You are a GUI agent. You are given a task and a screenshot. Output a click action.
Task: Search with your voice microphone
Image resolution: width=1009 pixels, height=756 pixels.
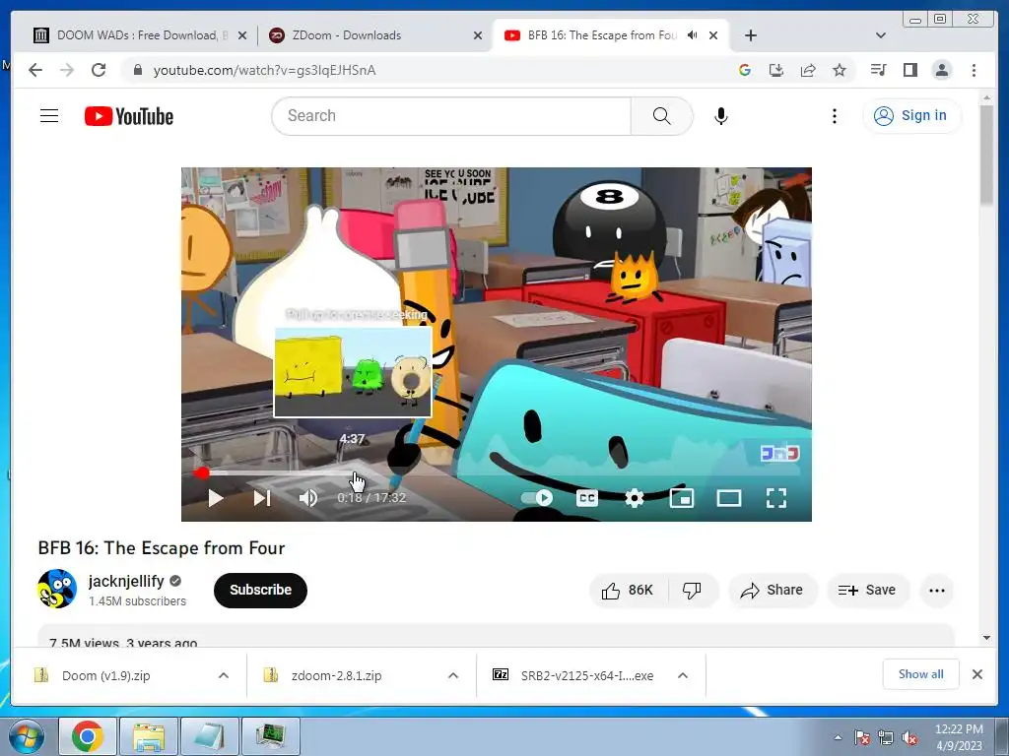[720, 116]
